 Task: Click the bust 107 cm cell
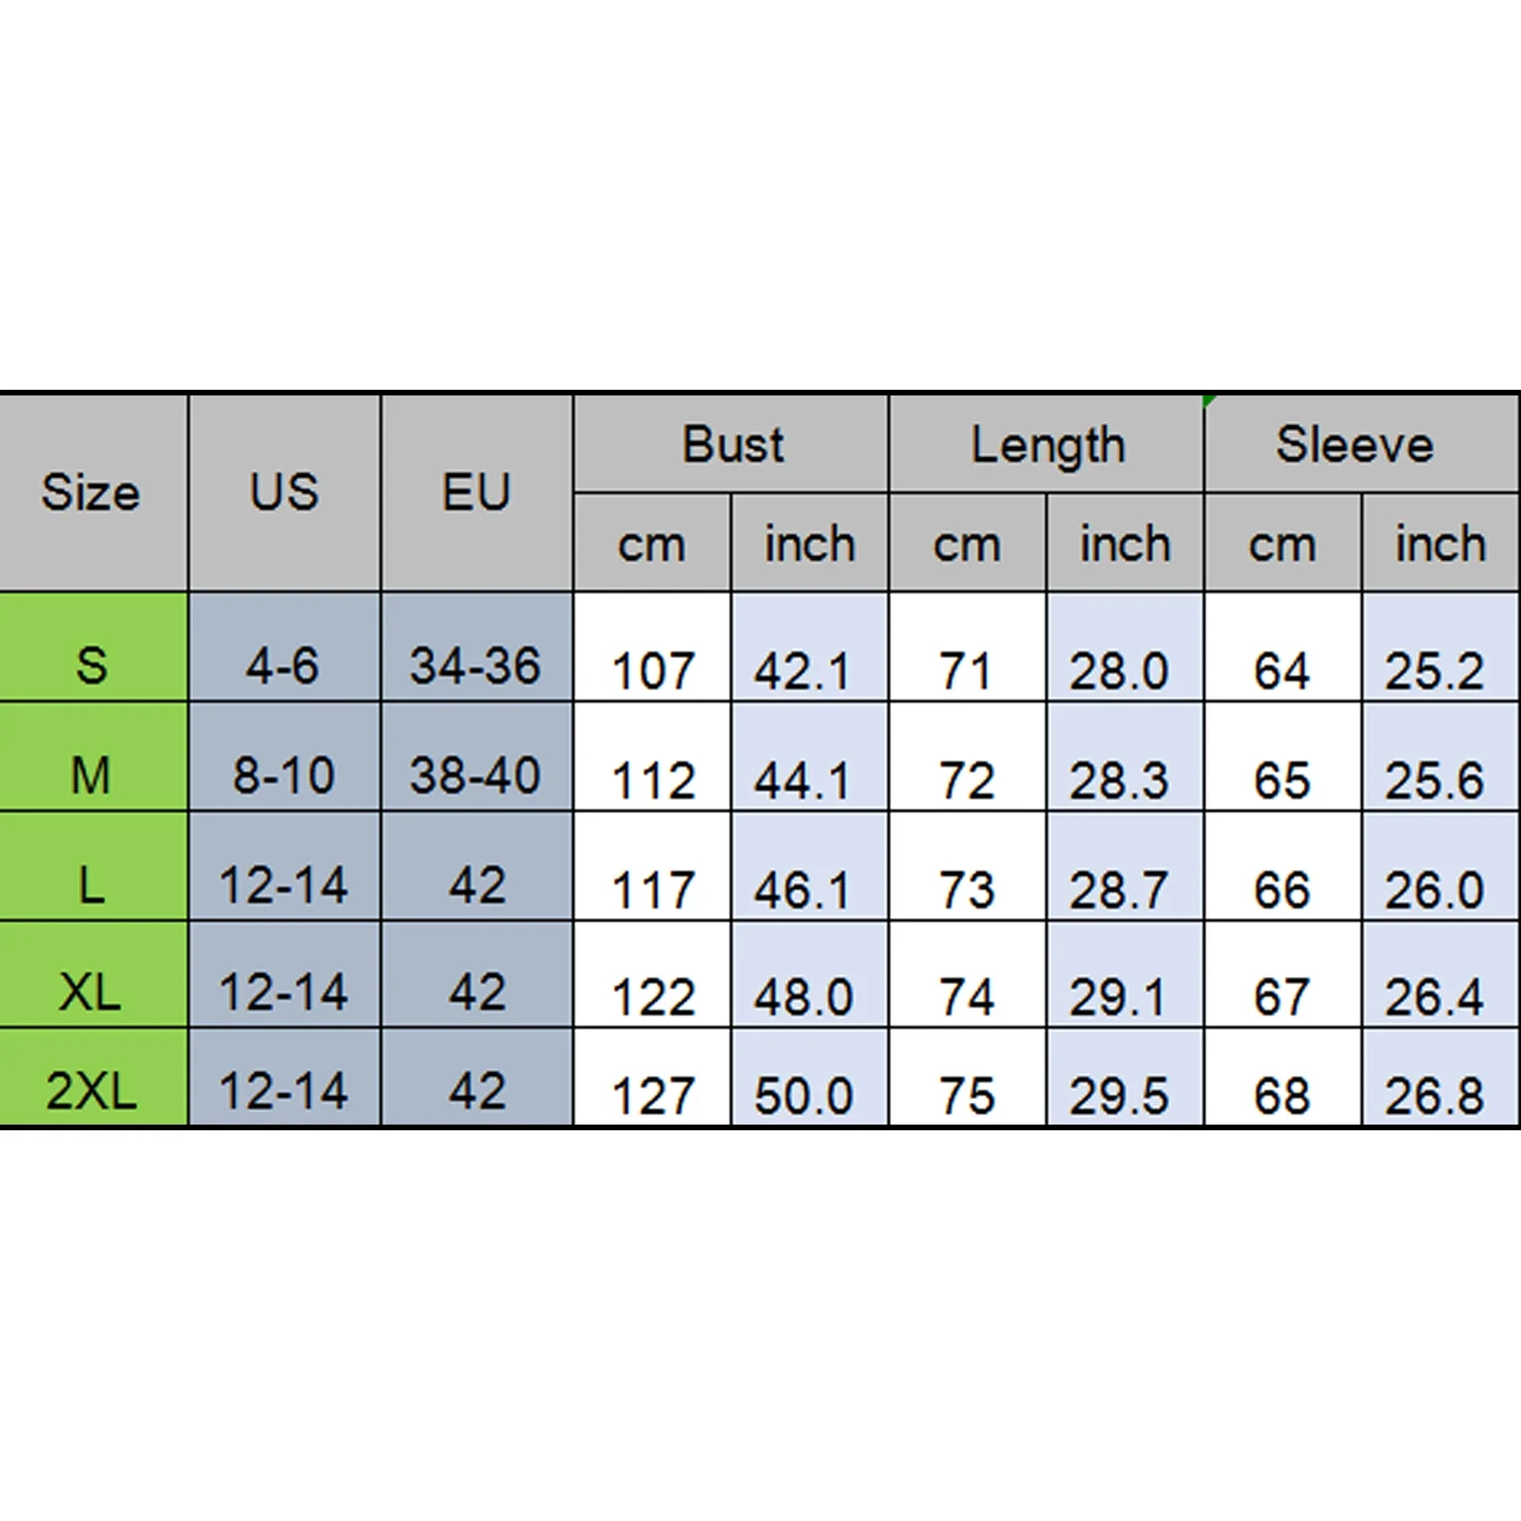652,646
